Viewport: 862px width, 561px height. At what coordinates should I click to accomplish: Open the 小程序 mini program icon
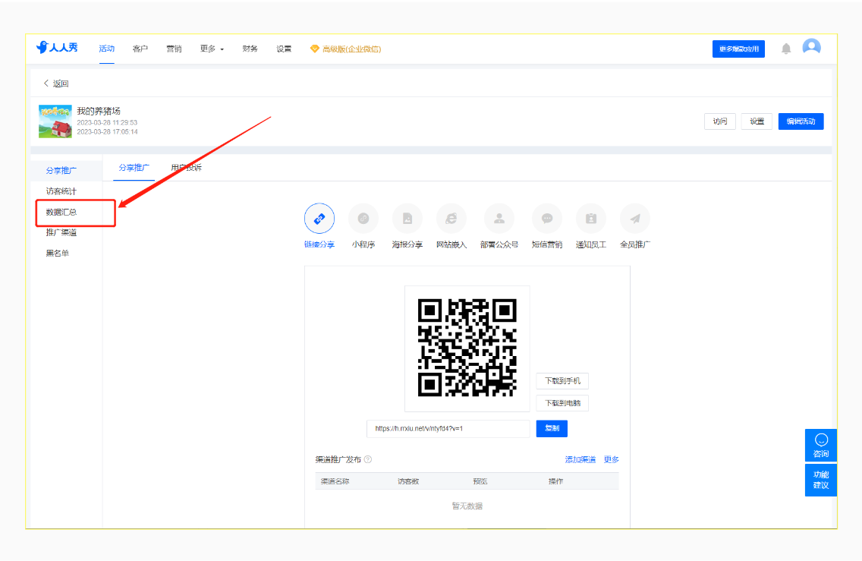(x=363, y=219)
